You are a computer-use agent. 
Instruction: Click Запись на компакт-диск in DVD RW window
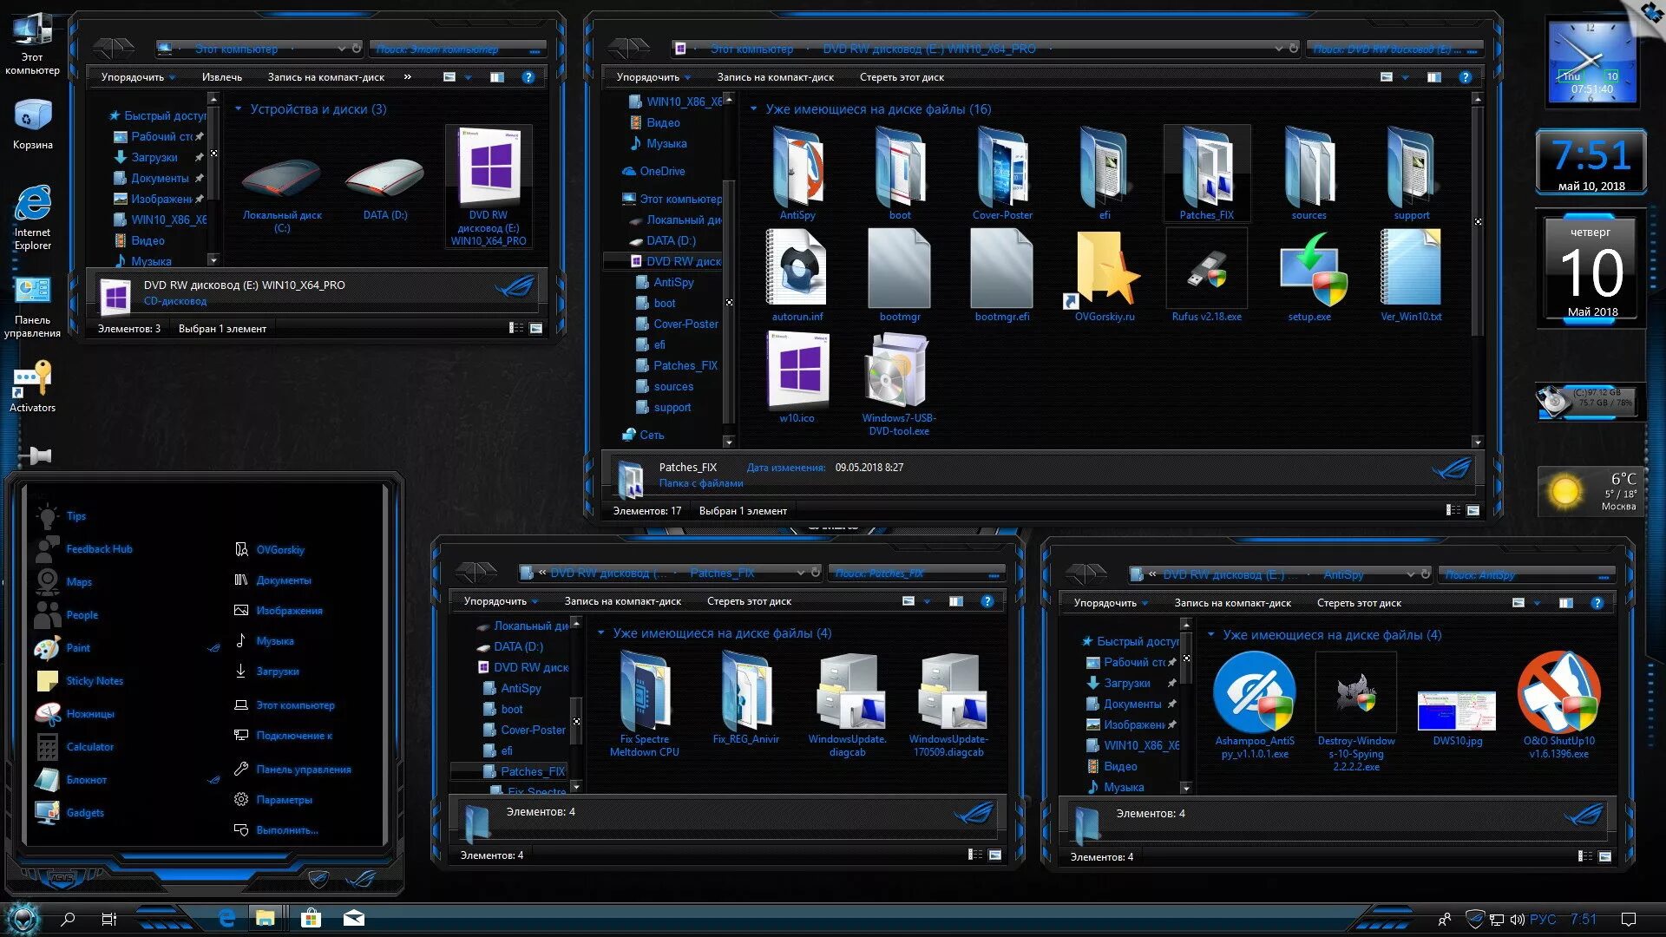[x=776, y=77]
